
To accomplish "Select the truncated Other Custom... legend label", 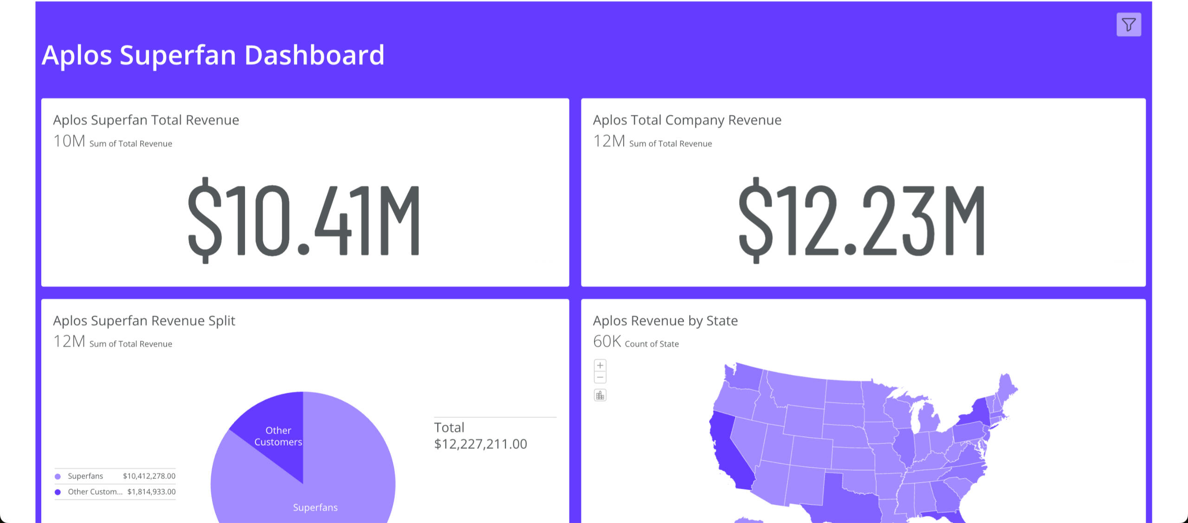I will [95, 492].
